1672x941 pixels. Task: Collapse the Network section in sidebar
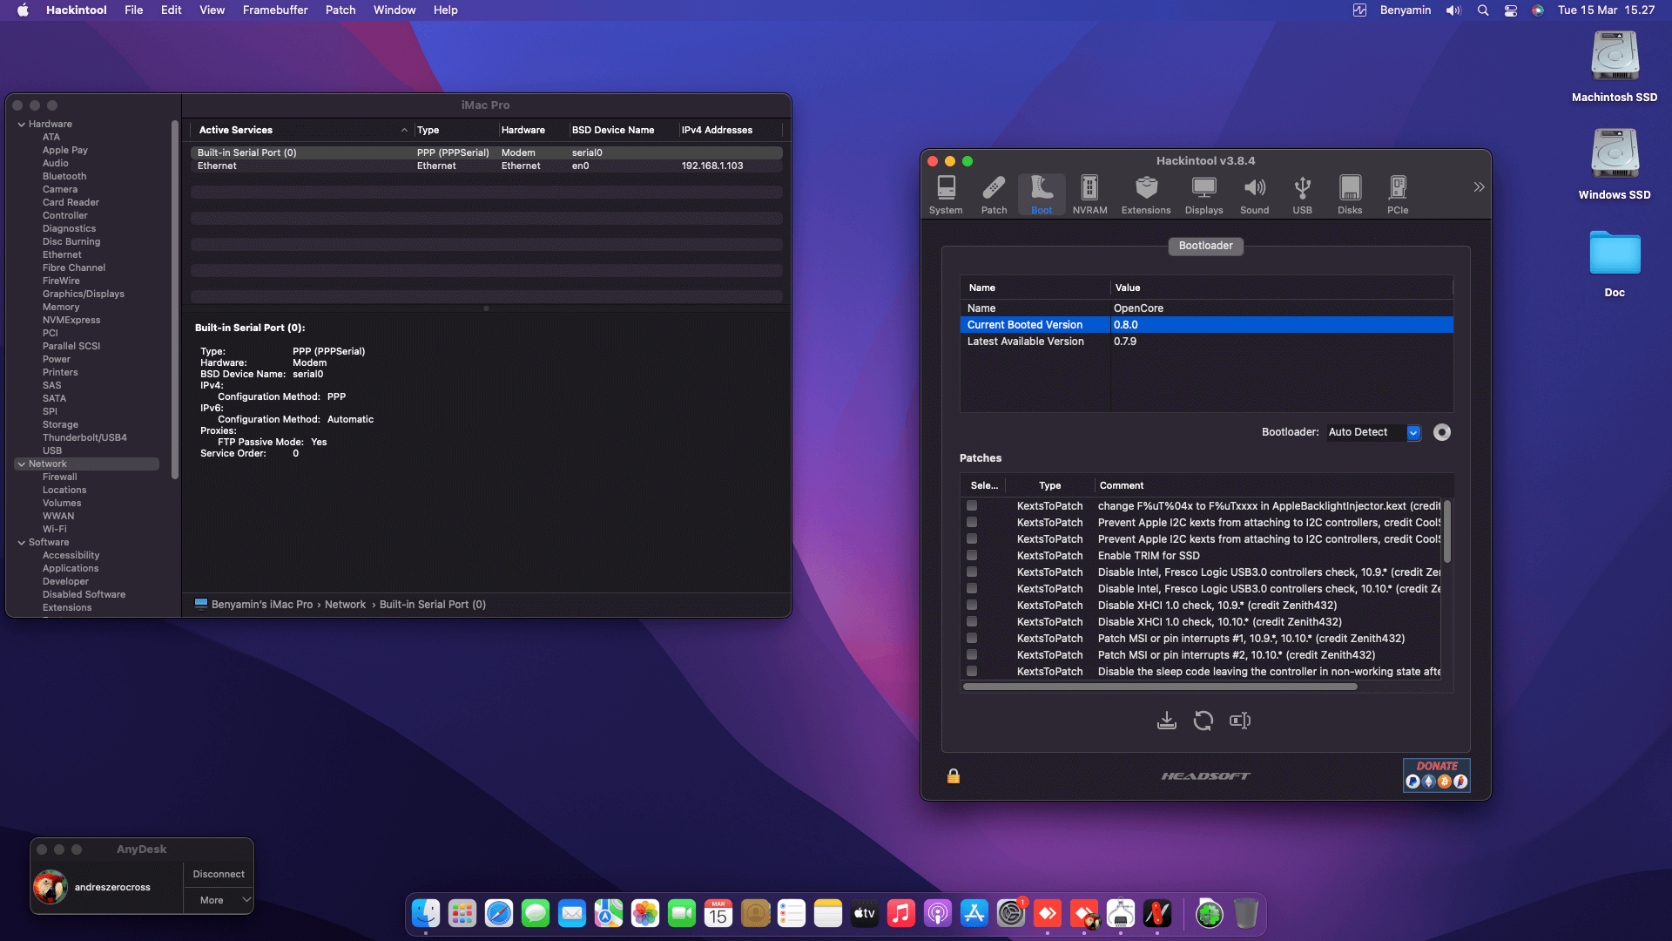tap(22, 464)
